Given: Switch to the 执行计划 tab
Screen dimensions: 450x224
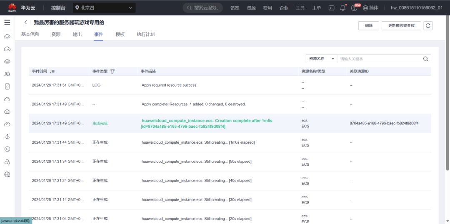Looking at the screenshot, I should coord(145,35).
